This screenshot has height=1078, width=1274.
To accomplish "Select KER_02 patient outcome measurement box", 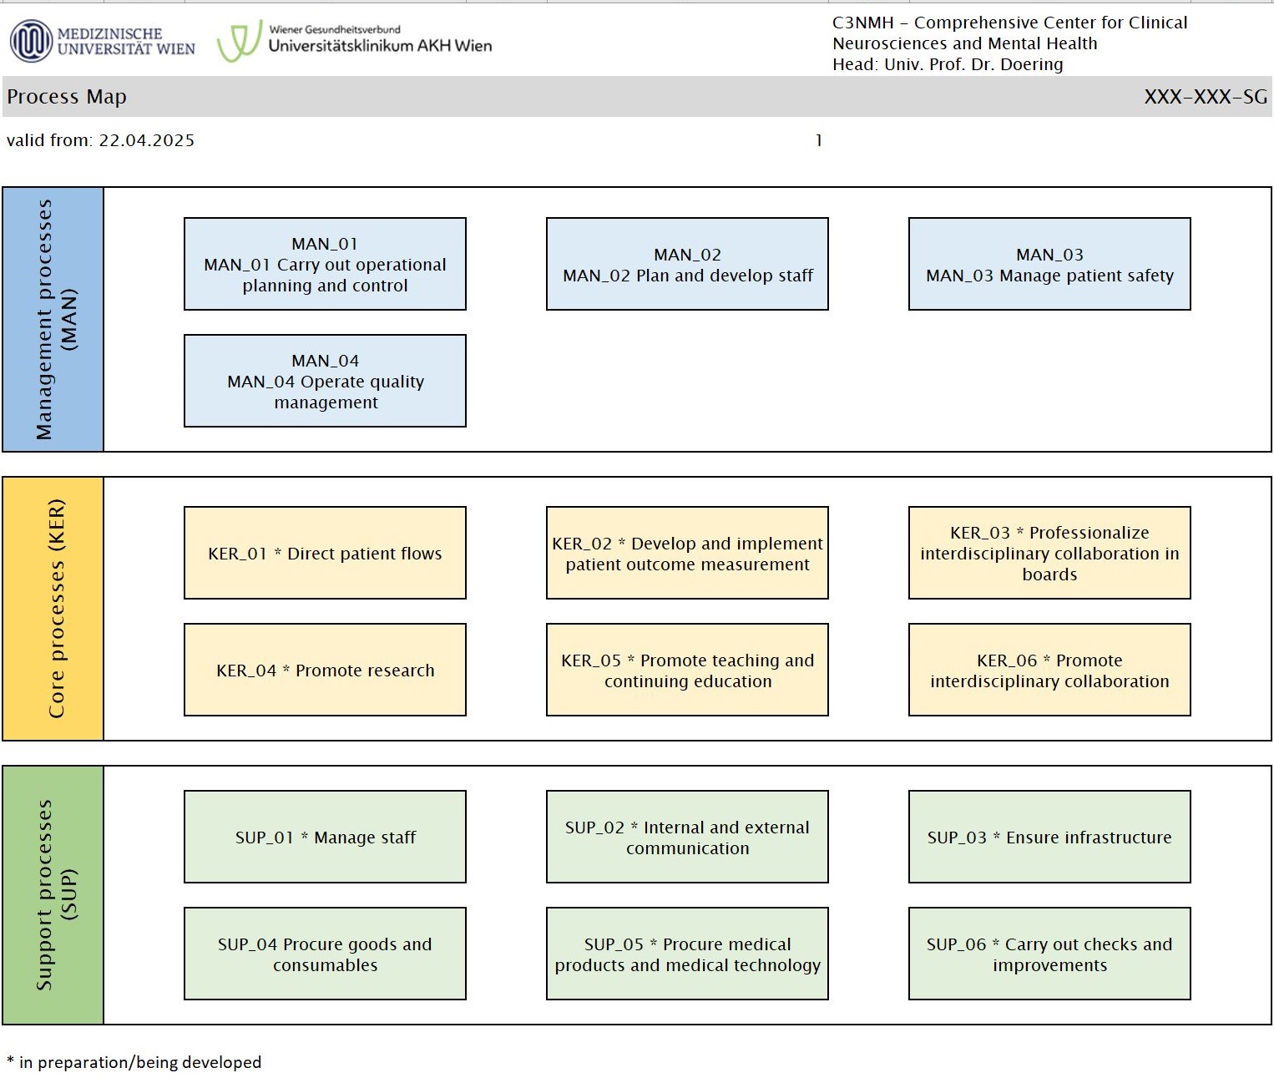I will coord(687,553).
